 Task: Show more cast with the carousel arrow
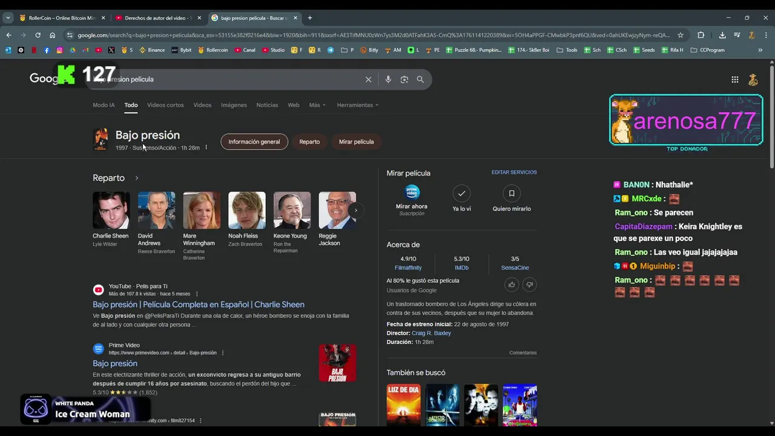click(x=356, y=210)
